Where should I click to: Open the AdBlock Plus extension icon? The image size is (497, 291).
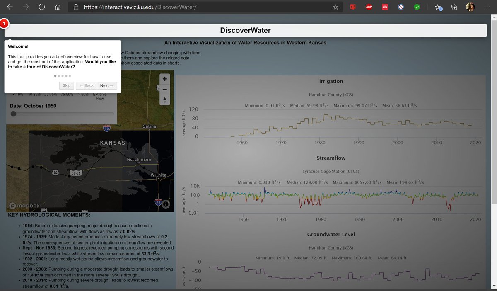[369, 7]
